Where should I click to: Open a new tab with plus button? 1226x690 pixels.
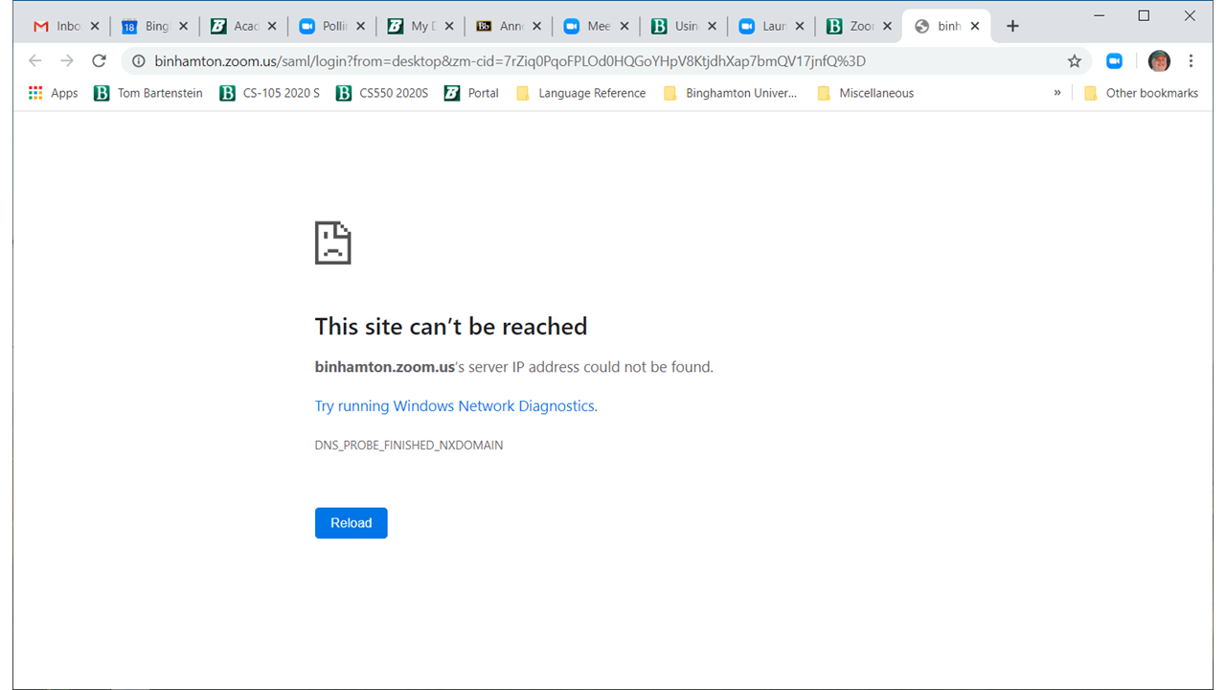click(x=1012, y=26)
